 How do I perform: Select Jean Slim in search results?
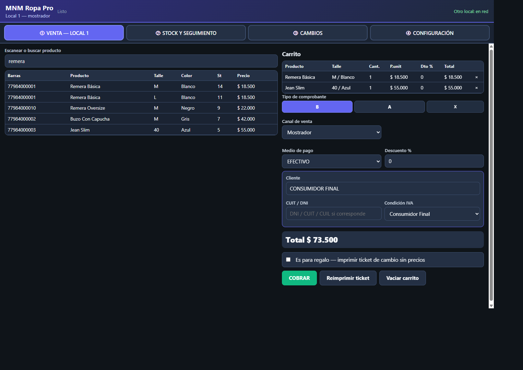(x=141, y=130)
